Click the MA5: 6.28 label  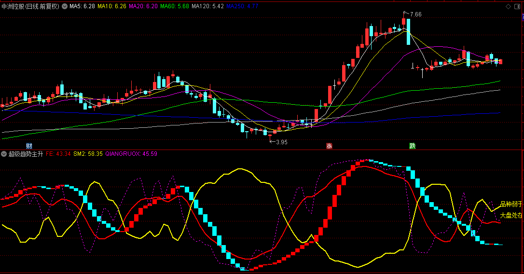click(x=82, y=6)
